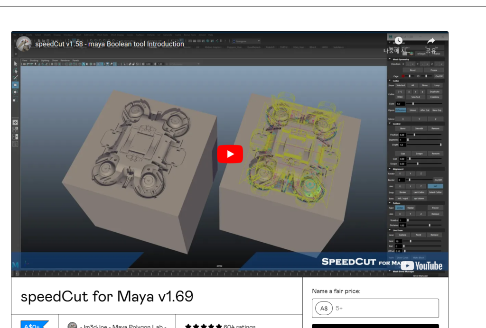Open the video title link
The width and height of the screenshot is (486, 328).
(110, 44)
